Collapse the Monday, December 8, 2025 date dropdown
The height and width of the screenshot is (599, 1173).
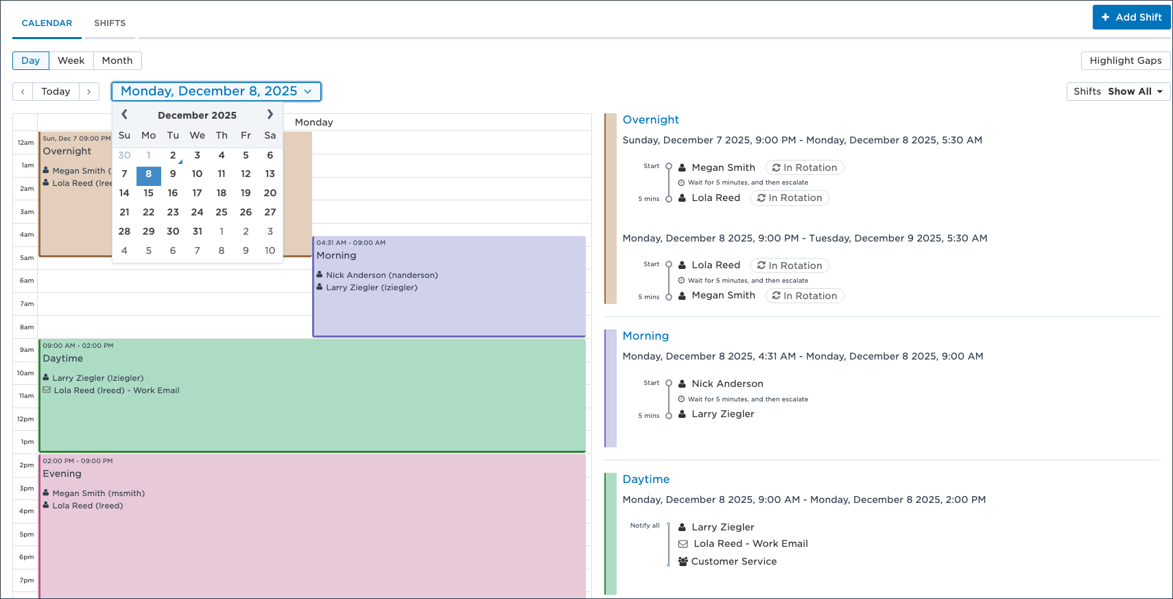216,91
